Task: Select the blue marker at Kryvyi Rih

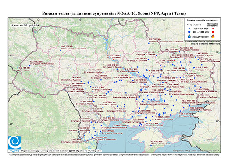Action: 126,93
